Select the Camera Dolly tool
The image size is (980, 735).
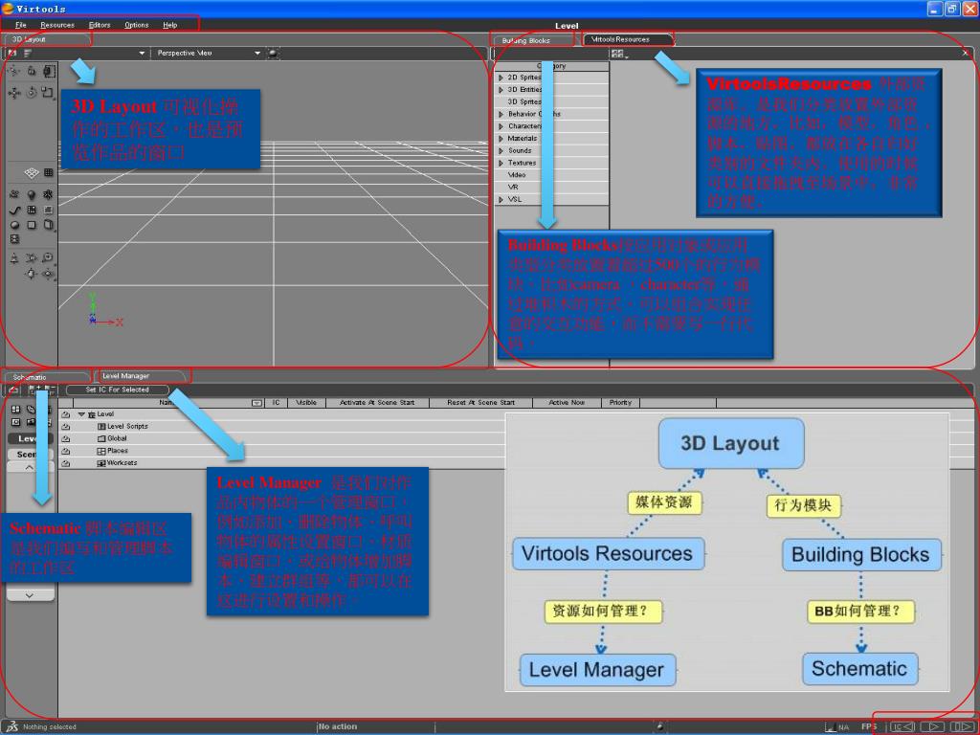[x=14, y=257]
